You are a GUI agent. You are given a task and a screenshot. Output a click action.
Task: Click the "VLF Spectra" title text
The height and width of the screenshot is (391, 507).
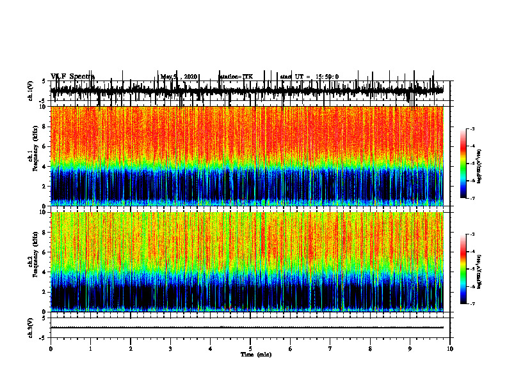72,77
